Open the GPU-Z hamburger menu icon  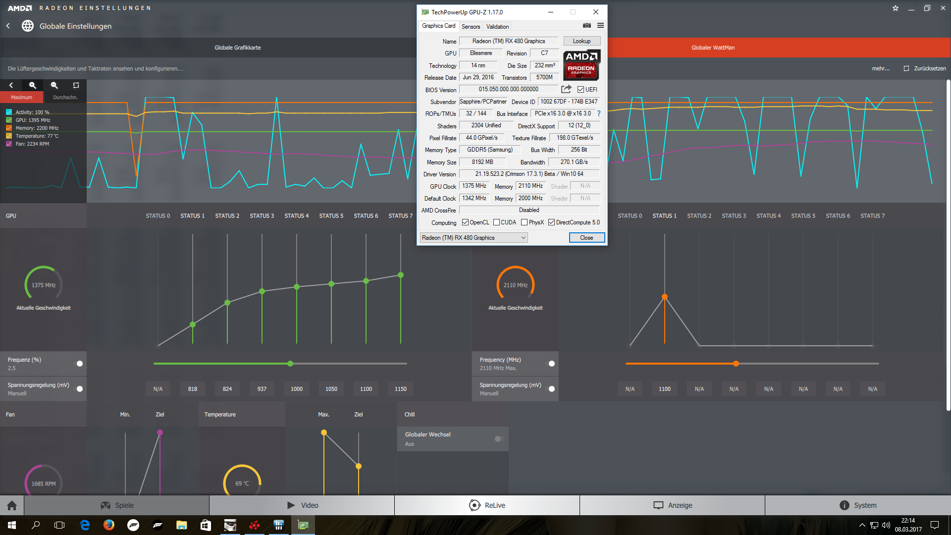point(600,26)
